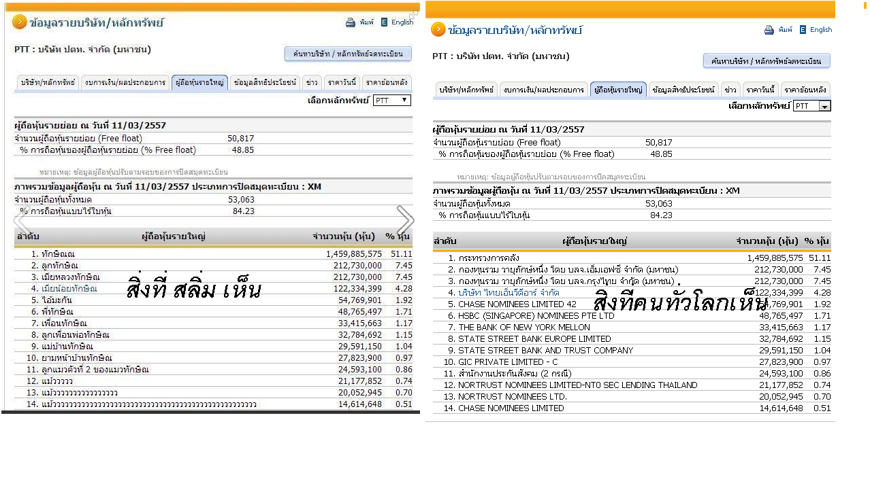The image size is (870, 492).
Task: Click the ลำดับ column header in right screenshot
Action: point(445,241)
